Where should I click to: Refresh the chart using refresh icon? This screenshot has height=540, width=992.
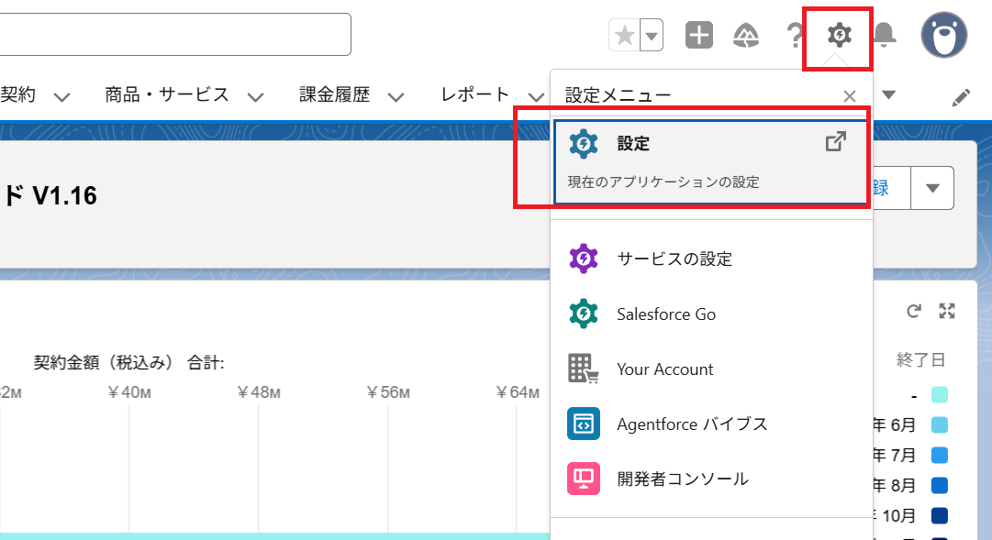click(x=913, y=311)
